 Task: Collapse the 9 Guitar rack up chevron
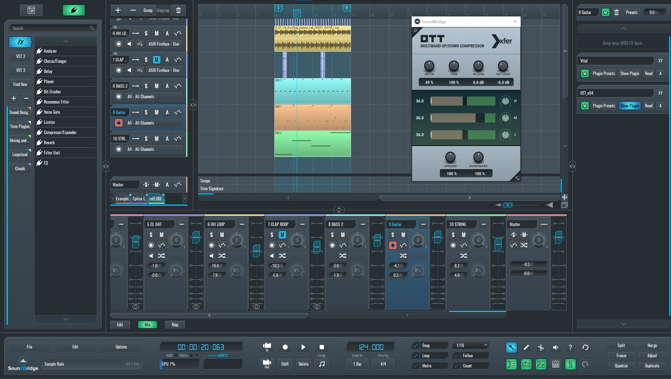pyautogui.click(x=623, y=28)
